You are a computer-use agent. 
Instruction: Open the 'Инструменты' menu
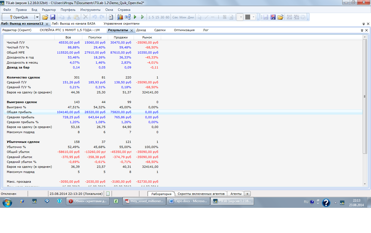[x=90, y=10]
